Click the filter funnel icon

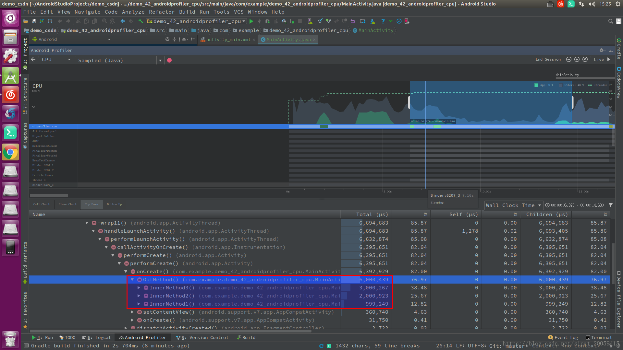pos(611,205)
